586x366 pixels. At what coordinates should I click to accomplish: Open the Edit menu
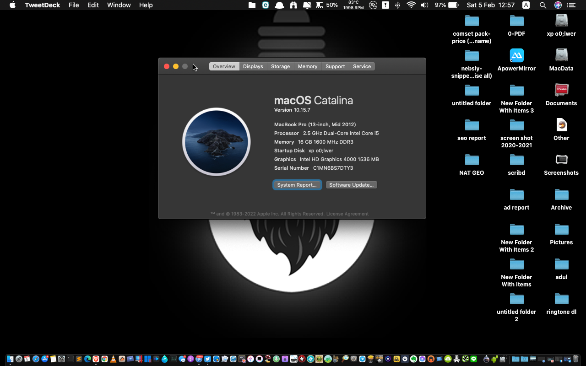click(x=93, y=5)
